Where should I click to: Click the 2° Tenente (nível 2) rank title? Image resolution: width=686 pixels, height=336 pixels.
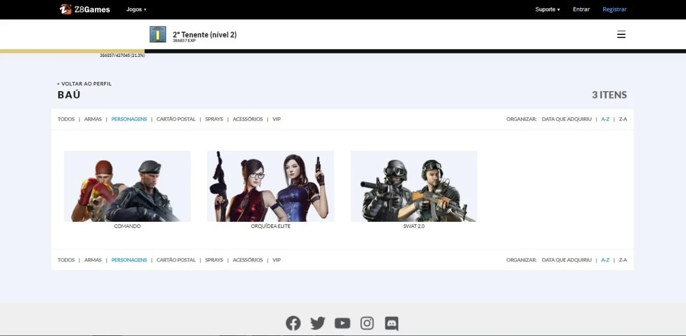(x=204, y=34)
